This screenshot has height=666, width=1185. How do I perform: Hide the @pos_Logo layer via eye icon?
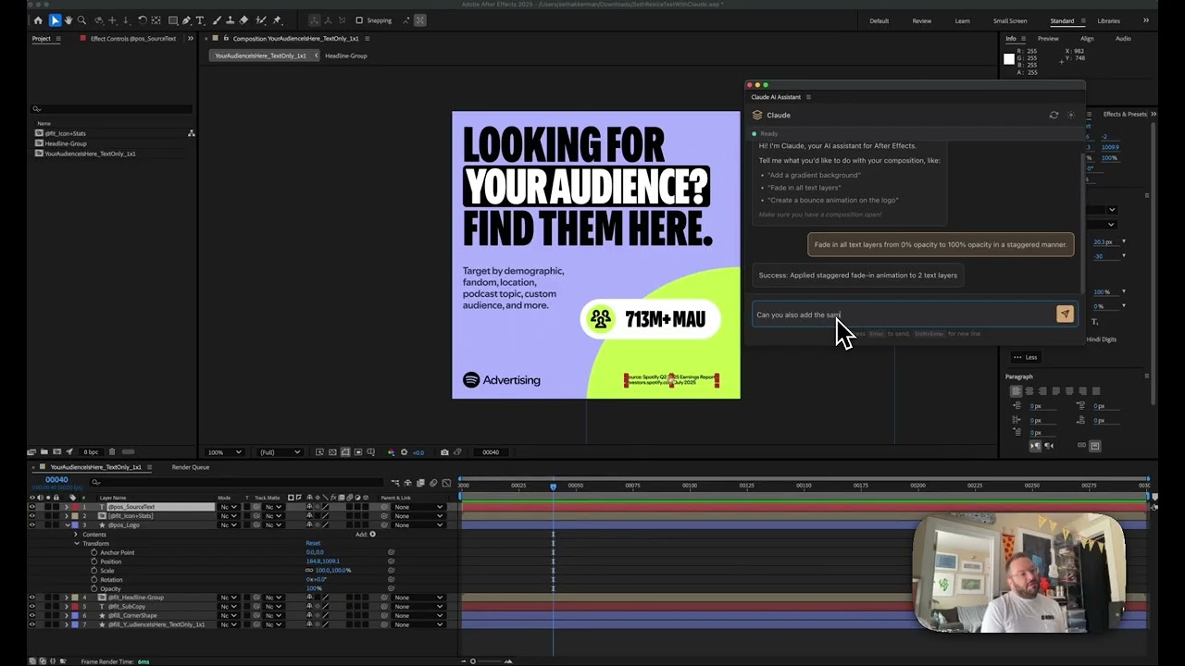click(x=31, y=524)
